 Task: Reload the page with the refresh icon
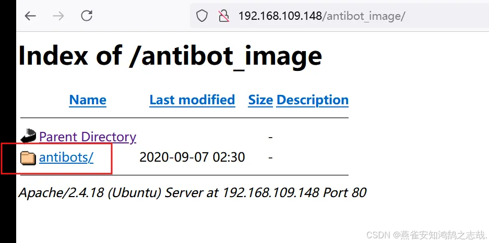pyautogui.click(x=87, y=16)
